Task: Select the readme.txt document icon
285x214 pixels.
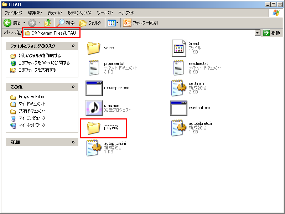Action: tap(179, 68)
